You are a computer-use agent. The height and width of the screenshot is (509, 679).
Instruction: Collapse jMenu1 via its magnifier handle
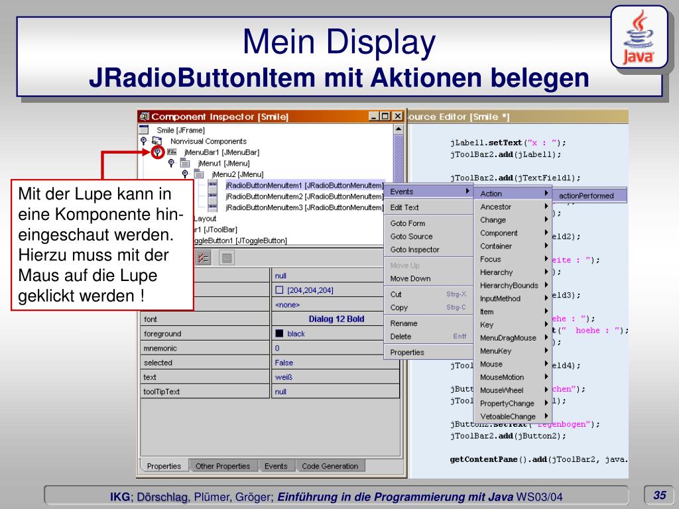pyautogui.click(x=172, y=163)
